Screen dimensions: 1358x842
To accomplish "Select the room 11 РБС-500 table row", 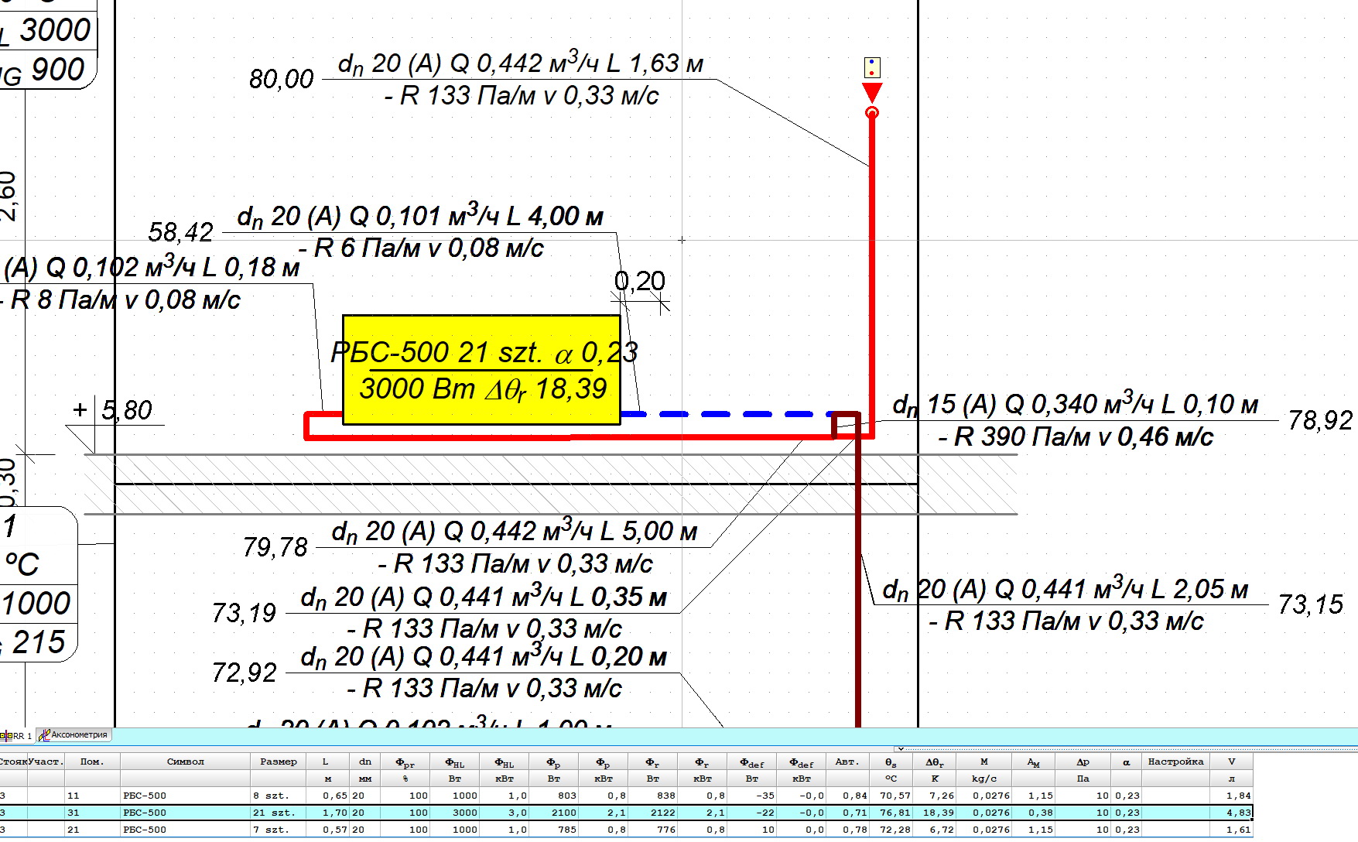I will point(625,796).
